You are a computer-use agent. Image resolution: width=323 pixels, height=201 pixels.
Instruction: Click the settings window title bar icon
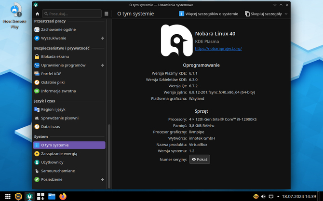(x=36, y=5)
